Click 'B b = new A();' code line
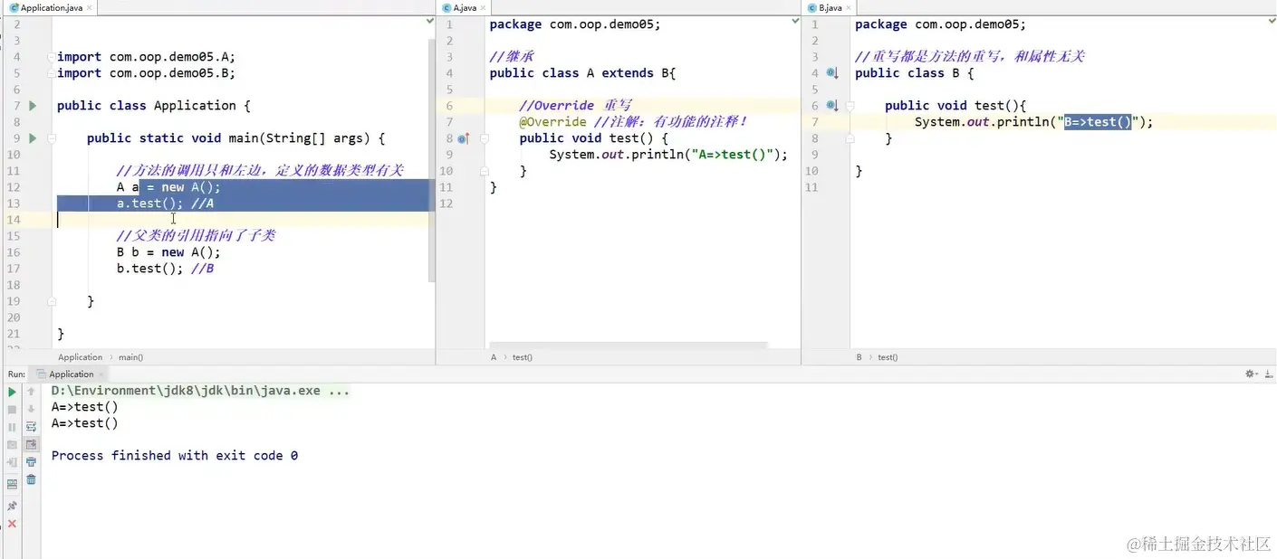Screen dimensions: 1277x559 pyautogui.click(x=168, y=252)
